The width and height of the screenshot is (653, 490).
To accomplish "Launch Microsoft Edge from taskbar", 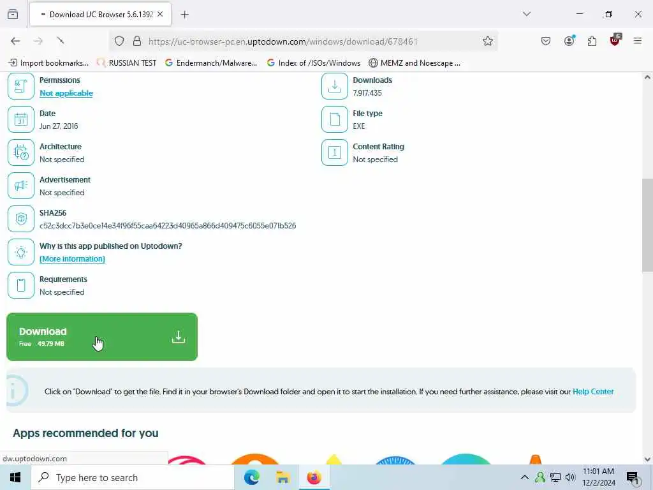I will 251,477.
